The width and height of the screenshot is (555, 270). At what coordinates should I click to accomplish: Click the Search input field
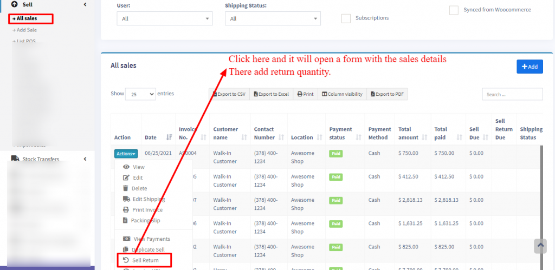512,94
